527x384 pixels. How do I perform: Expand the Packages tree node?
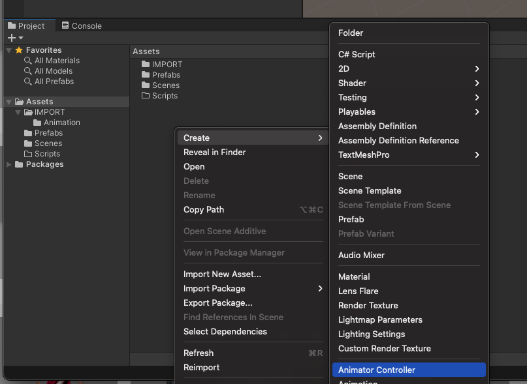click(x=8, y=164)
